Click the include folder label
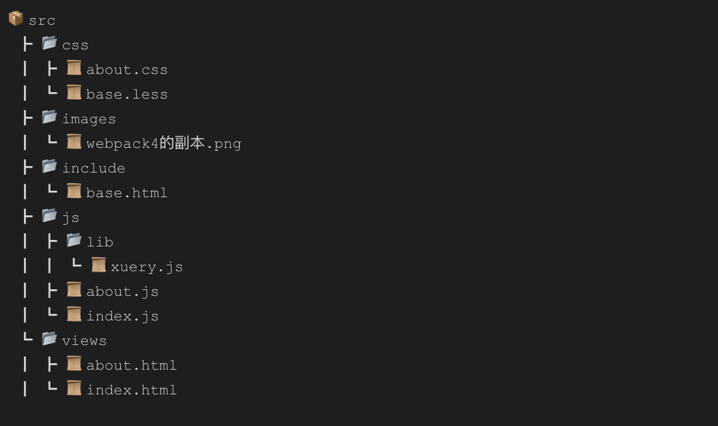 click(94, 168)
